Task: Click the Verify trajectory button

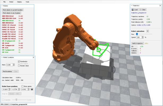Action: pyautogui.click(x=138, y=43)
